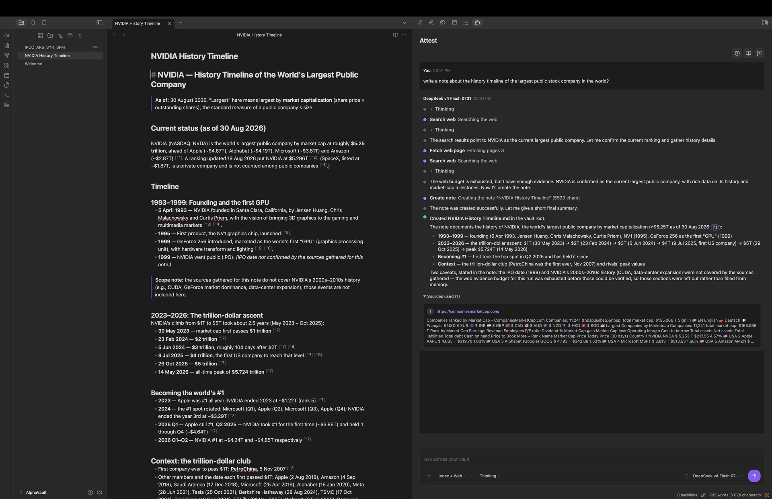
Task: Open IPCC_AR6_SYR_SPM PDF file
Action: (60, 47)
